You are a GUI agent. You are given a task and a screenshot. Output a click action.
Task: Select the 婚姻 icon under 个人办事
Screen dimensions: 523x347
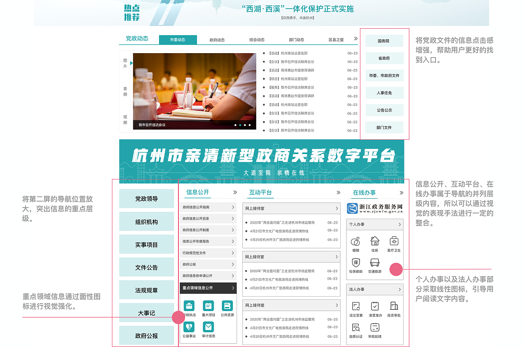[356, 242]
